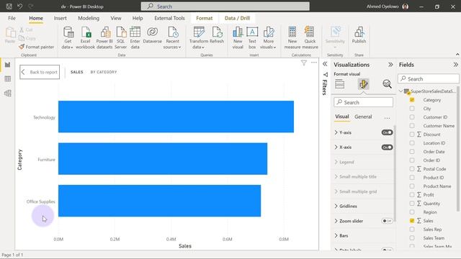Open the chart's More options ellipsis
The image size is (461, 259).
[x=314, y=63]
